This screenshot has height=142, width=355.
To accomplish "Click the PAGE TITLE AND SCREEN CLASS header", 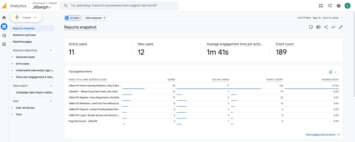I will pos(88,80).
